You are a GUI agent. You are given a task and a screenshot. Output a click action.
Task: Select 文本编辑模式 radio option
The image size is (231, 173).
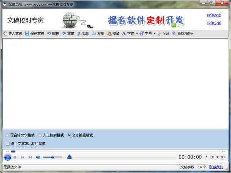pyautogui.click(x=80, y=135)
